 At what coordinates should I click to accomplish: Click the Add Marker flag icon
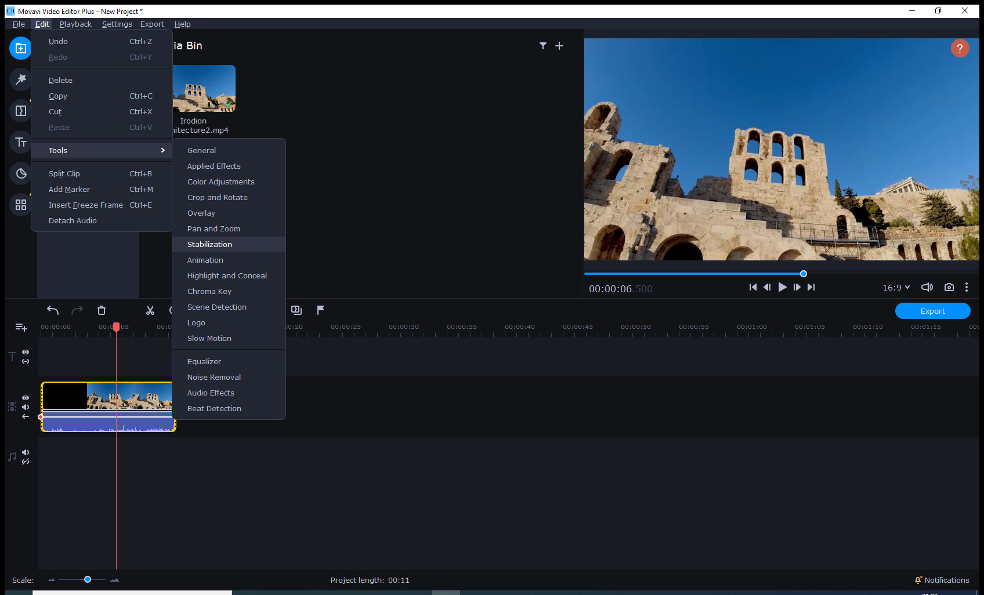click(321, 310)
